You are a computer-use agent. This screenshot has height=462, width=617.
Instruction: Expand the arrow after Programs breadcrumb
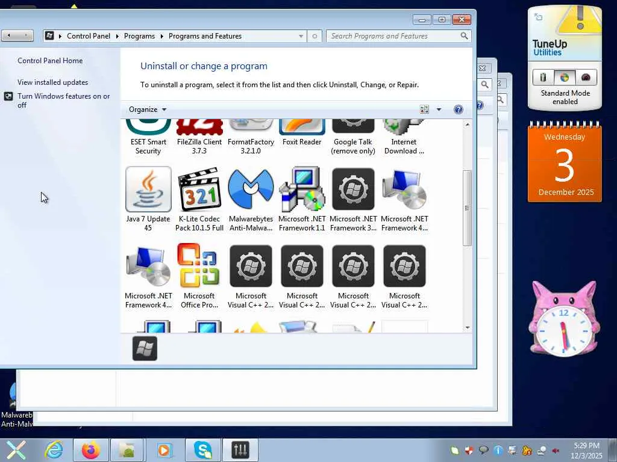click(x=161, y=36)
